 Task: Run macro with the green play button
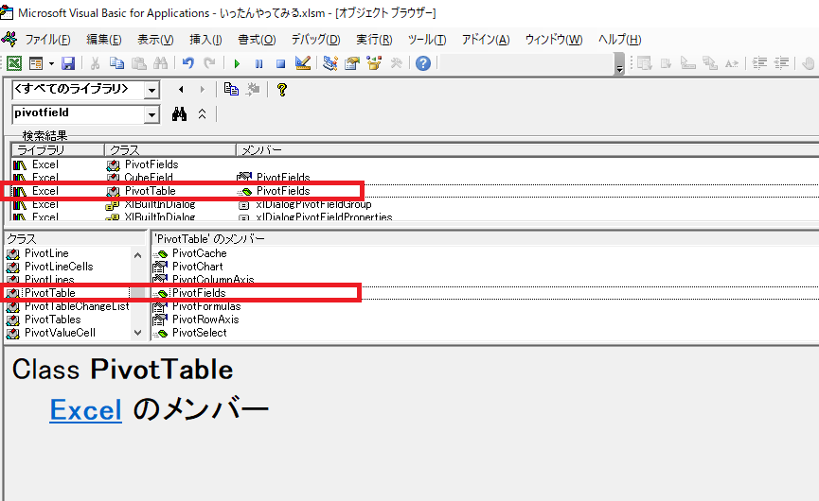[236, 63]
